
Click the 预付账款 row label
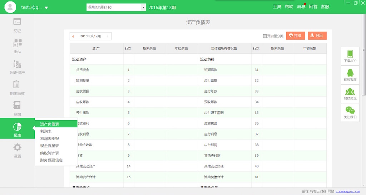click(83, 113)
